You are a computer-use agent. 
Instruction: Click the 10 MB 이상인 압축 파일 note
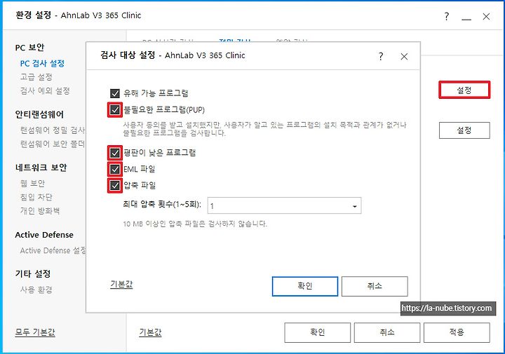coord(195,224)
